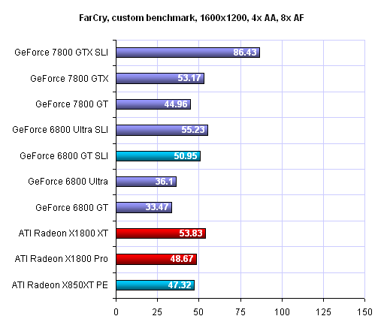Screen dimensions: 384x331
Task: Click the 44.96 bar value
Action: tap(176, 104)
